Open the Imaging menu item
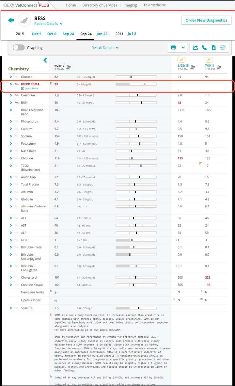235x386 pixels. coord(130,5)
